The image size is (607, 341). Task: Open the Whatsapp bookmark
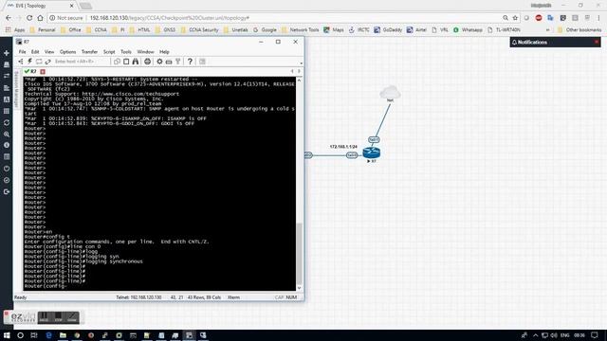click(x=468, y=29)
